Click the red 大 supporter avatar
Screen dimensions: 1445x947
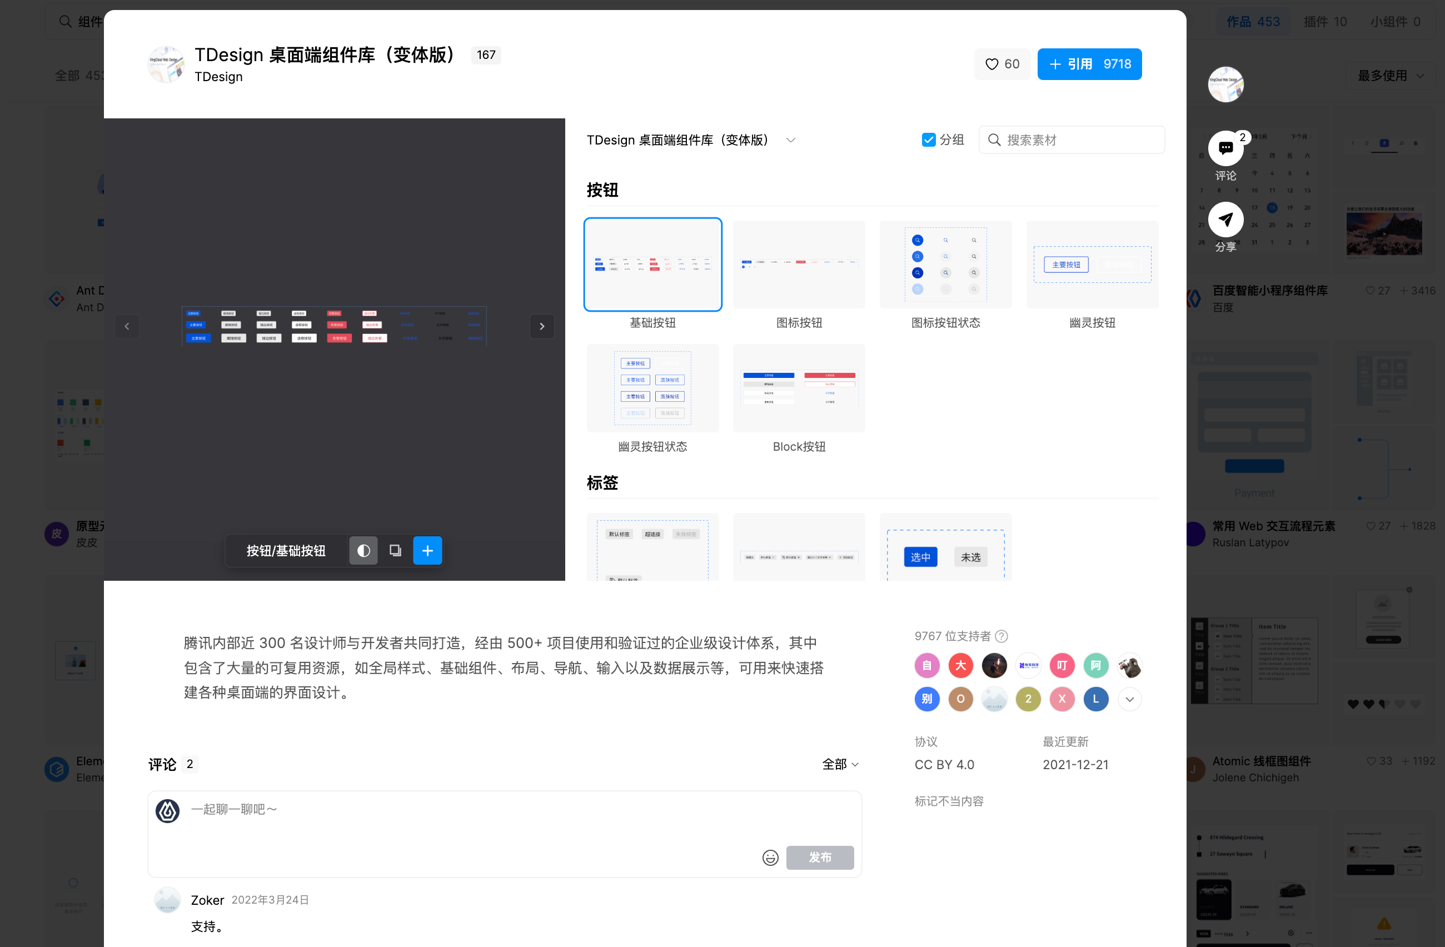click(x=961, y=666)
